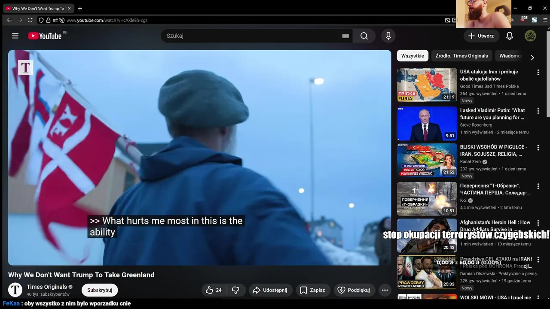
Task: Open the Putin interview thumbnail
Action: click(427, 124)
